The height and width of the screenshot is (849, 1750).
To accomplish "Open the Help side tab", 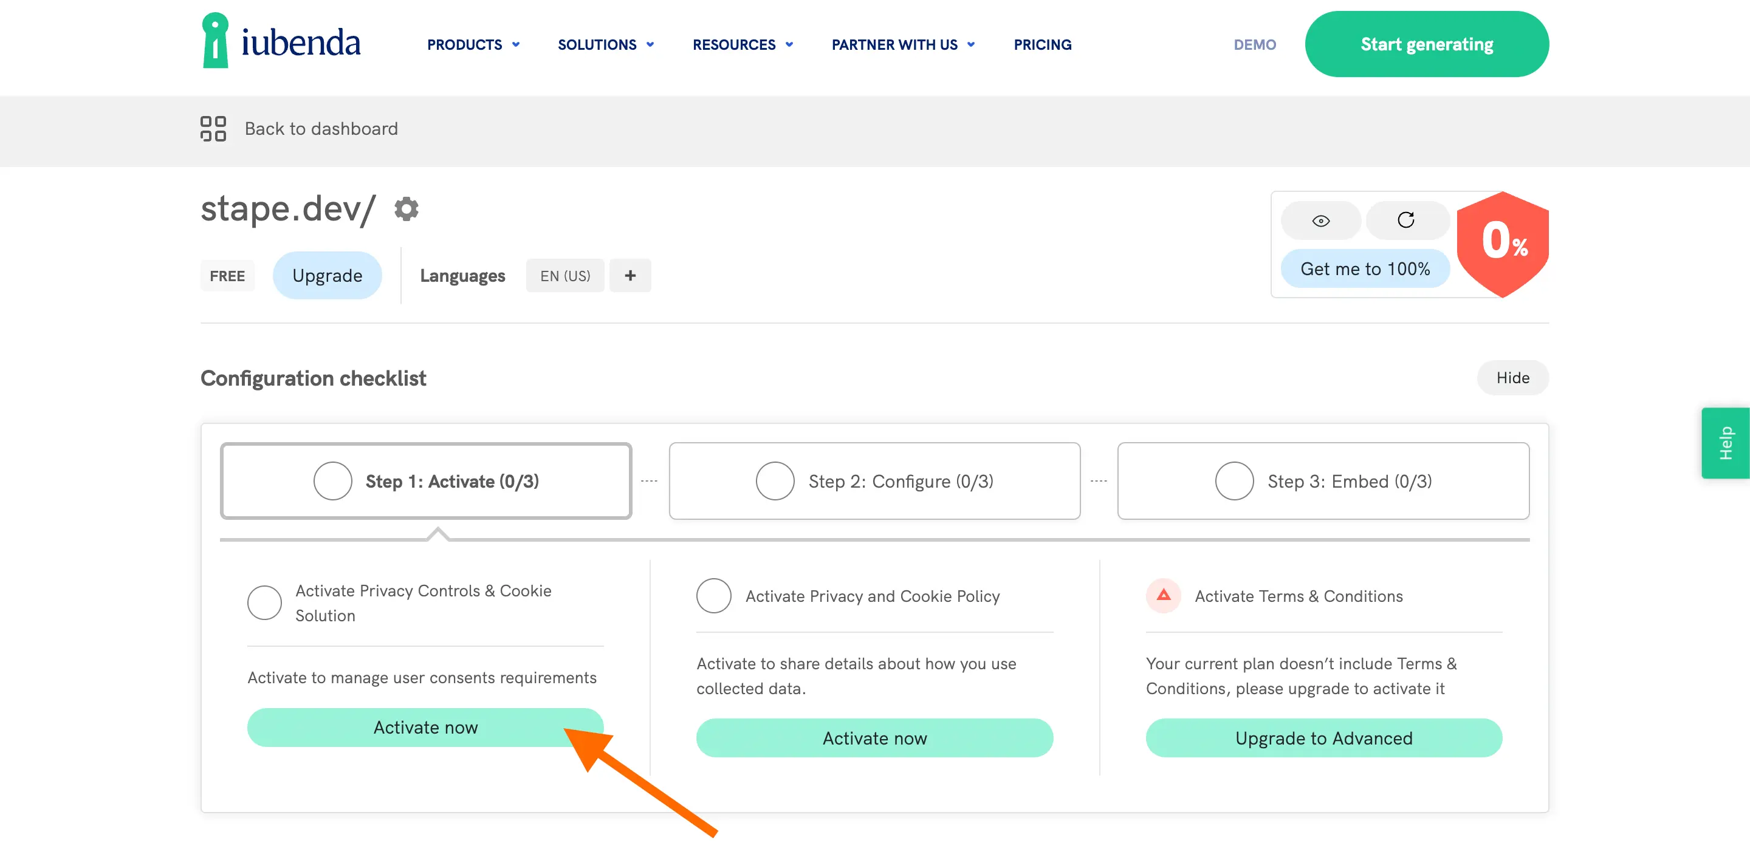I will (x=1726, y=443).
